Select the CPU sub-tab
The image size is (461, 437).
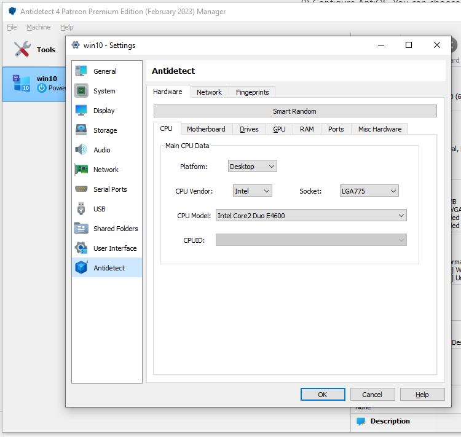click(x=167, y=128)
